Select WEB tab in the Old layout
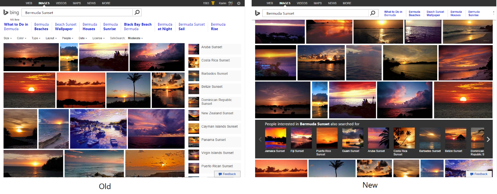This screenshot has width=497, height=194. coord(29,3)
